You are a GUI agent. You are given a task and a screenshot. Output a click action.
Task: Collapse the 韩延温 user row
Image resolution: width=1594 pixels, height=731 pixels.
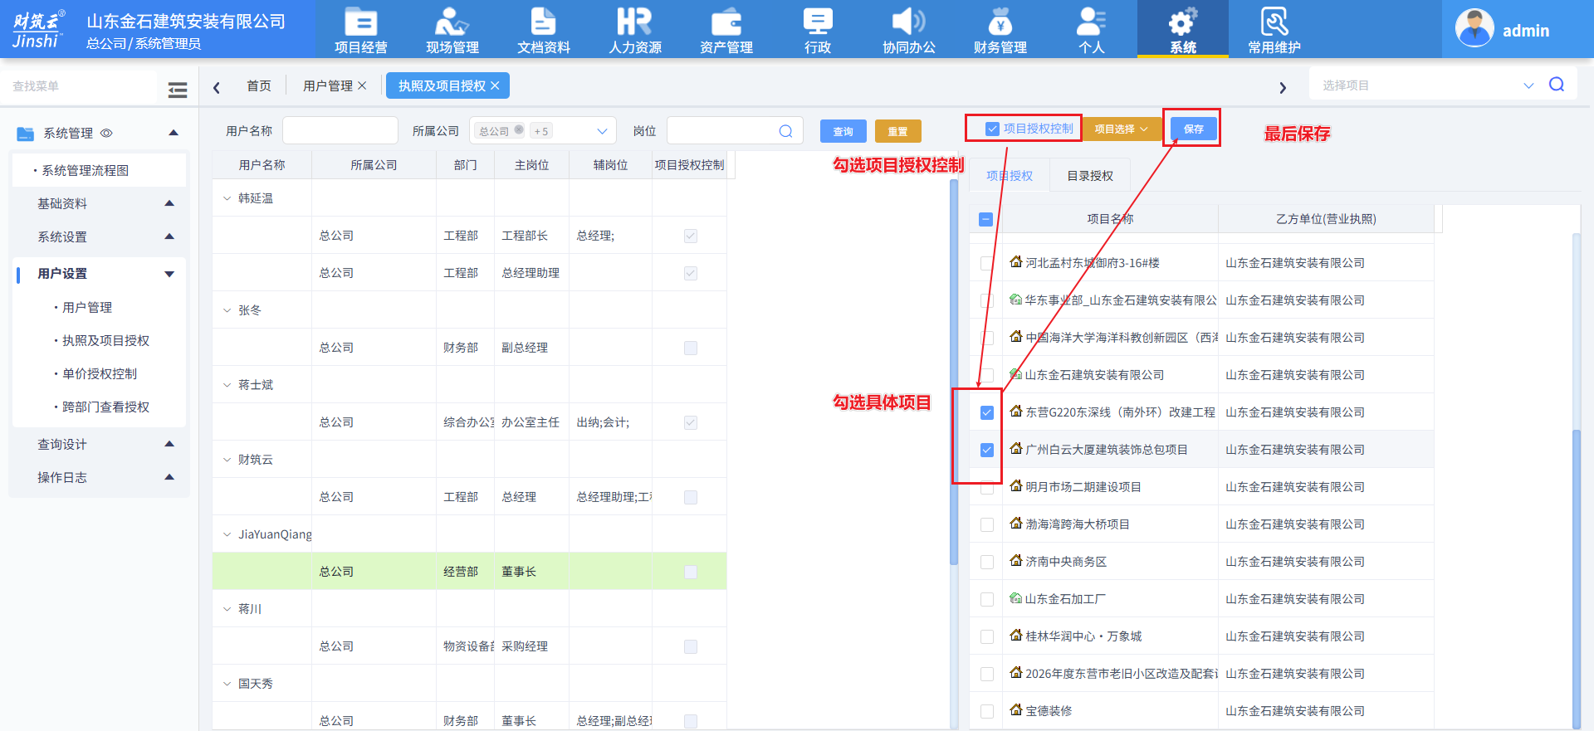[227, 198]
